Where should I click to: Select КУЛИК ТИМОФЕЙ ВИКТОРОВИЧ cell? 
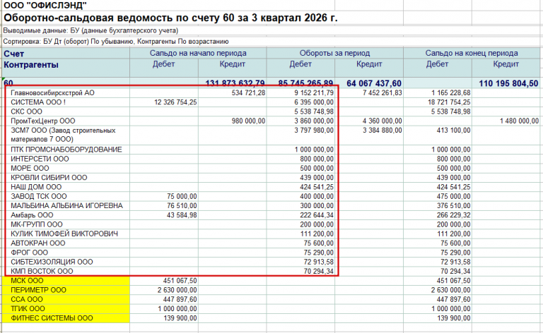[x=64, y=234]
